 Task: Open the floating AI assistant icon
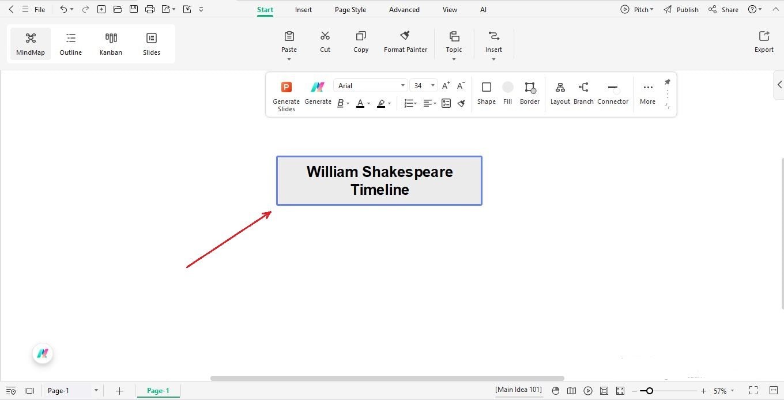click(43, 353)
